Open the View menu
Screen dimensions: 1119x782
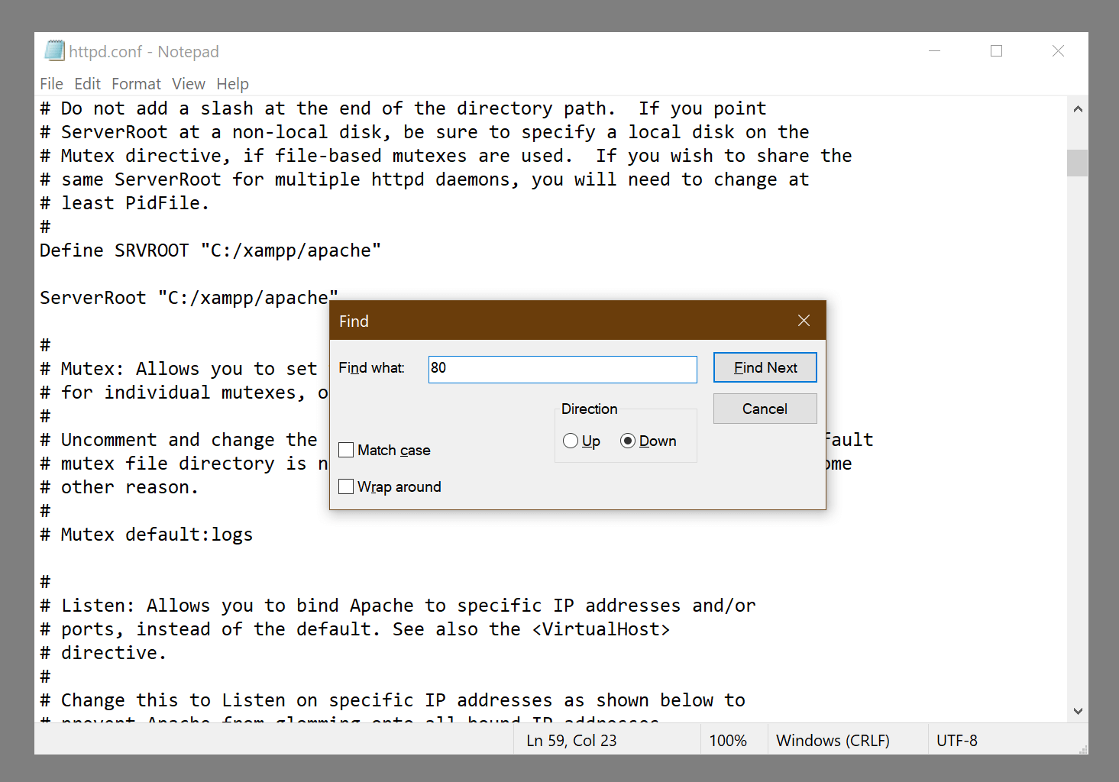click(x=188, y=84)
